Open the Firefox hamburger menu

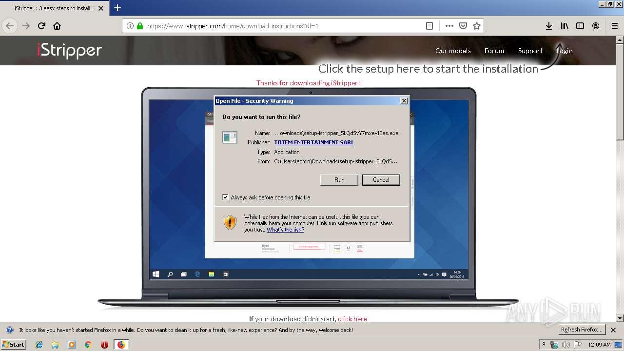(x=615, y=26)
